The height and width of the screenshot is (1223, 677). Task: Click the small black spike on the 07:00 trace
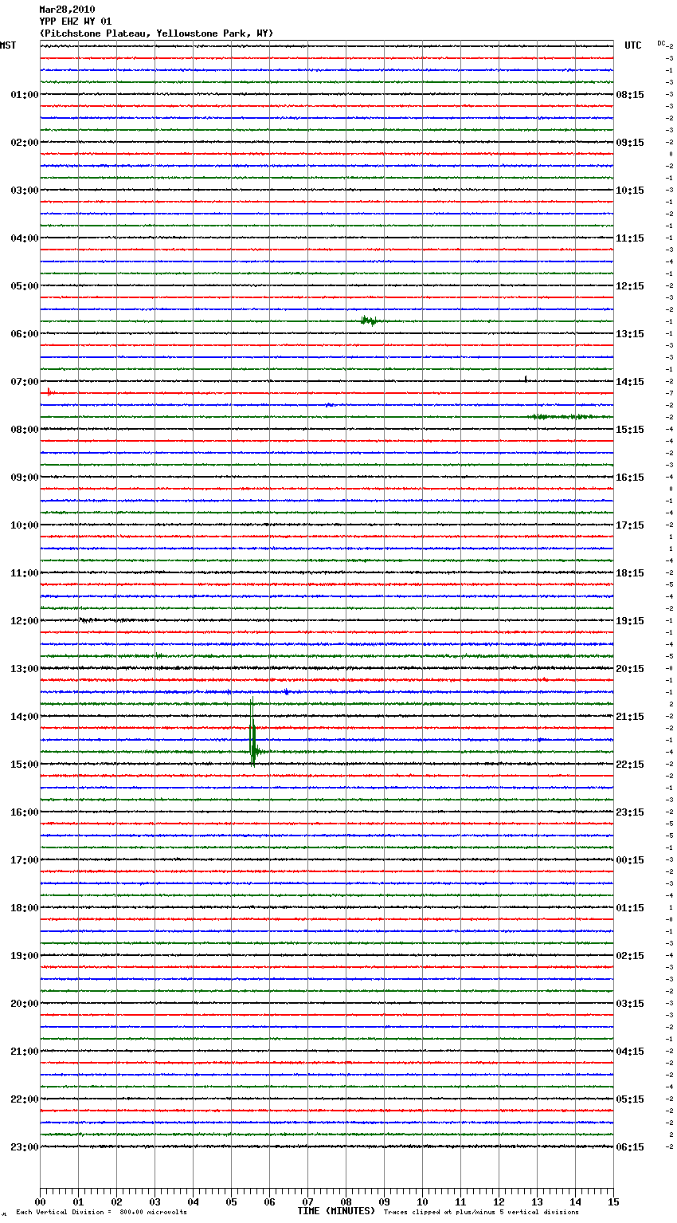(526, 379)
